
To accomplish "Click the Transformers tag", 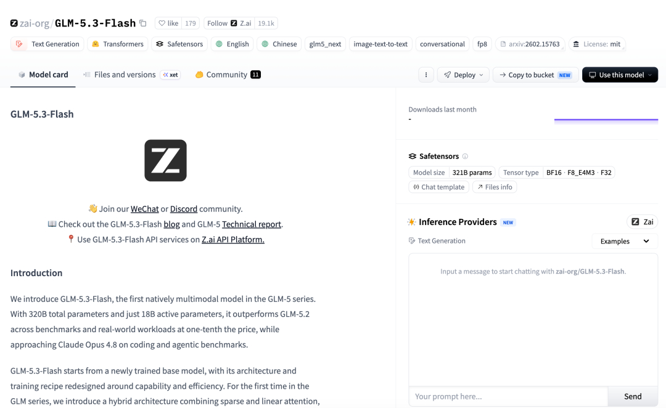I will point(118,44).
